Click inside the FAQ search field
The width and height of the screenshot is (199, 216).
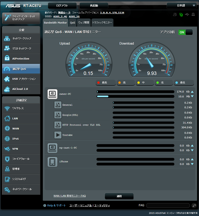point(168,205)
